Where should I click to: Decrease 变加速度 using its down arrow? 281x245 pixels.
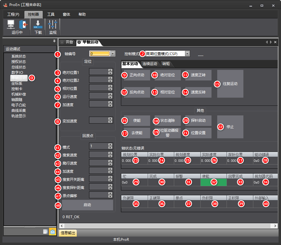click(x=110, y=122)
